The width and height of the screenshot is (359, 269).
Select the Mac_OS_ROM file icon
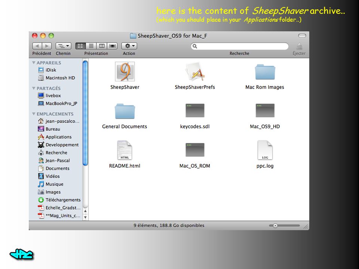click(195, 150)
